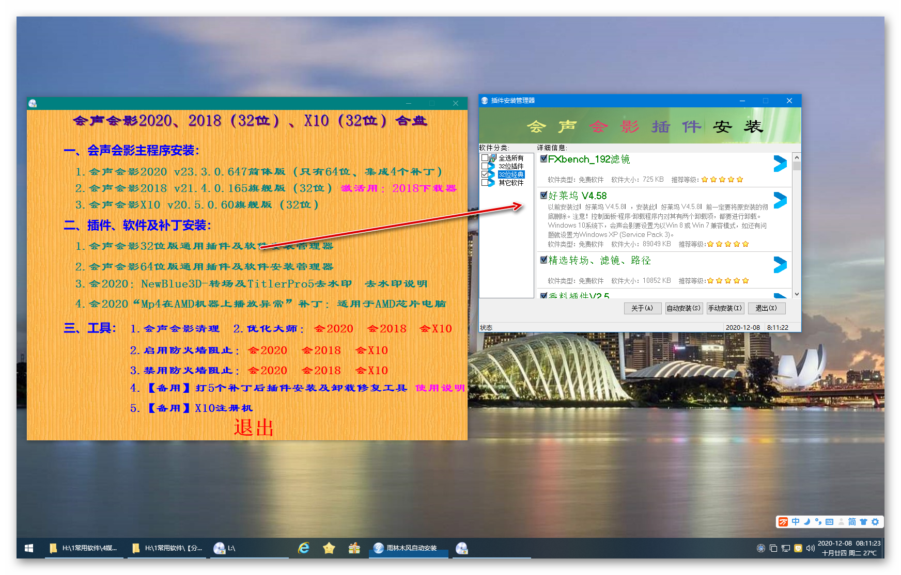Click the overlapping windows tray icon

point(773,548)
